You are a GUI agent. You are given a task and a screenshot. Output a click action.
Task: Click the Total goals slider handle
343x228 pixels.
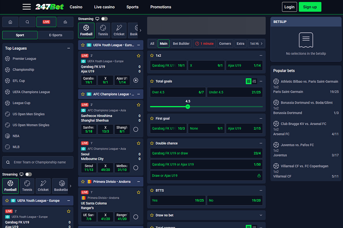click(188, 107)
